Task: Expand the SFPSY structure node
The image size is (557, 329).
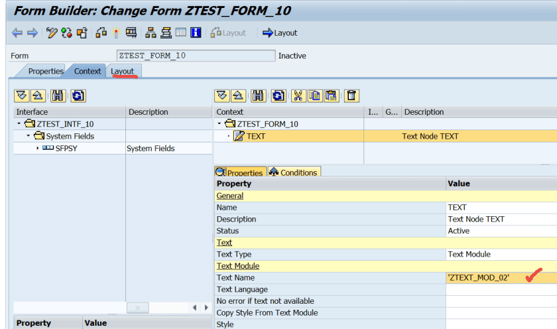Action: (x=37, y=148)
